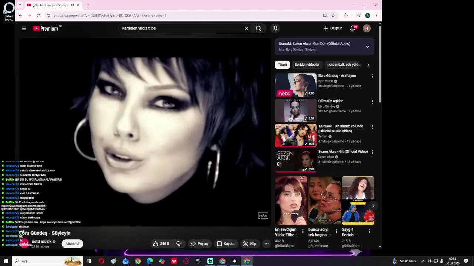Open the Detroit Become Human desktop shortcut

click(x=9, y=11)
